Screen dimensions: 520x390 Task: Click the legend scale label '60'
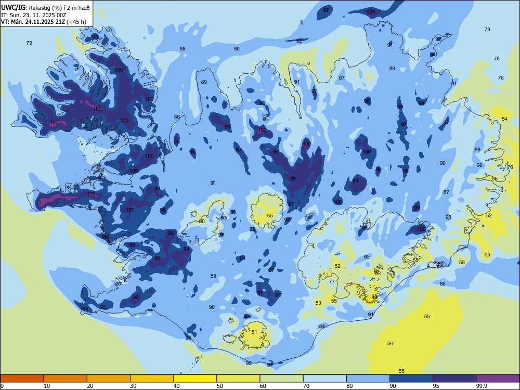263,386
